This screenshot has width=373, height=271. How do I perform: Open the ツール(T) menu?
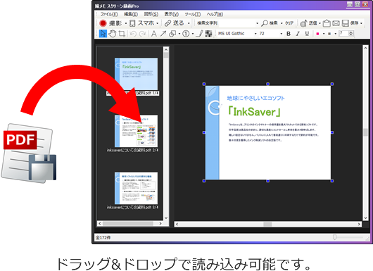(x=193, y=14)
